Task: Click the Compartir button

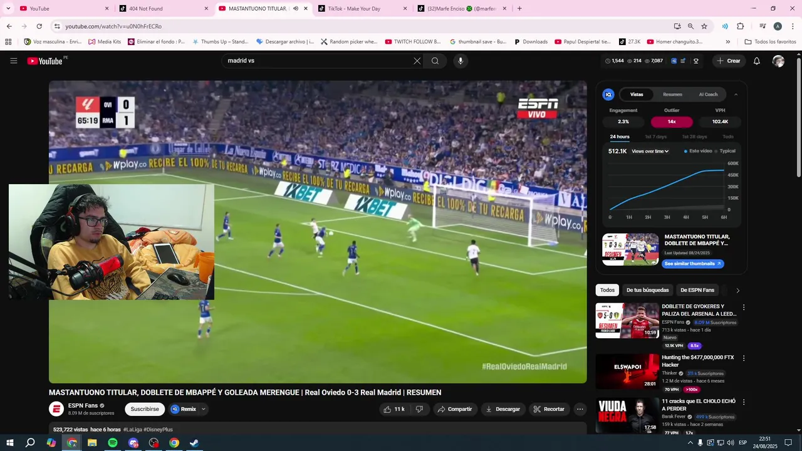Action: (455, 409)
